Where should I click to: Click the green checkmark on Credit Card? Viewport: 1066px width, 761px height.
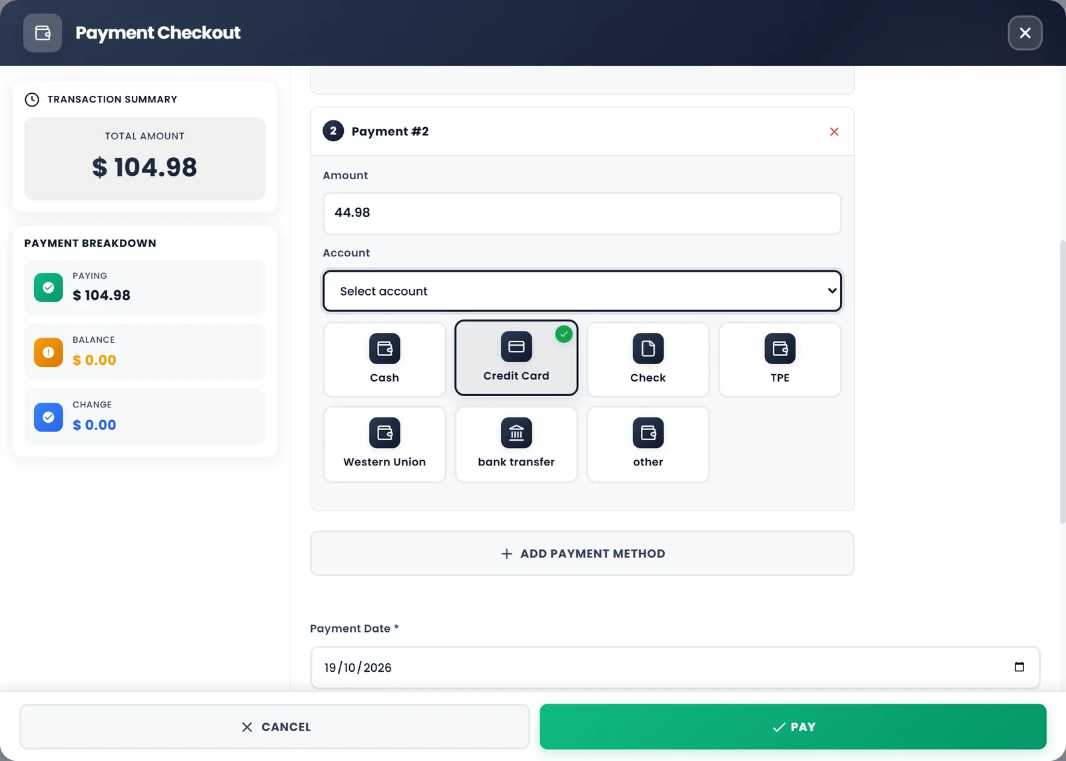[564, 334]
